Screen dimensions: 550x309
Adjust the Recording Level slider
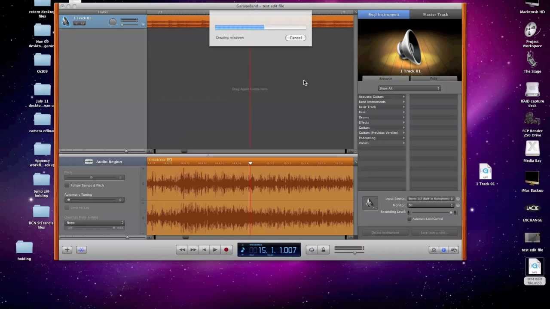pyautogui.click(x=432, y=212)
